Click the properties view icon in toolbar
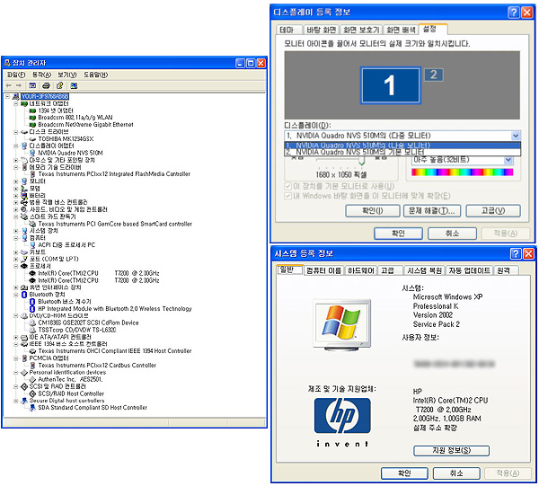The width and height of the screenshot is (539, 486). click(32, 85)
